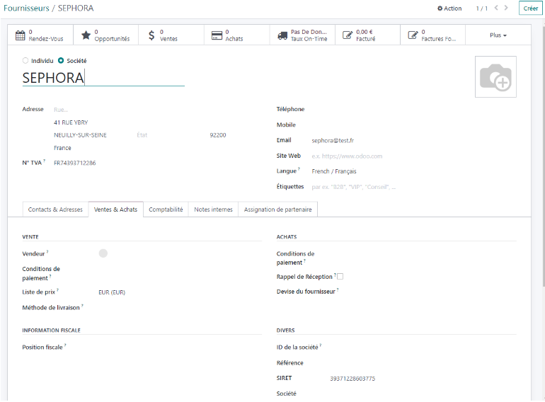Select the Individu radio option
Viewport: 545px width, 402px height.
25,60
